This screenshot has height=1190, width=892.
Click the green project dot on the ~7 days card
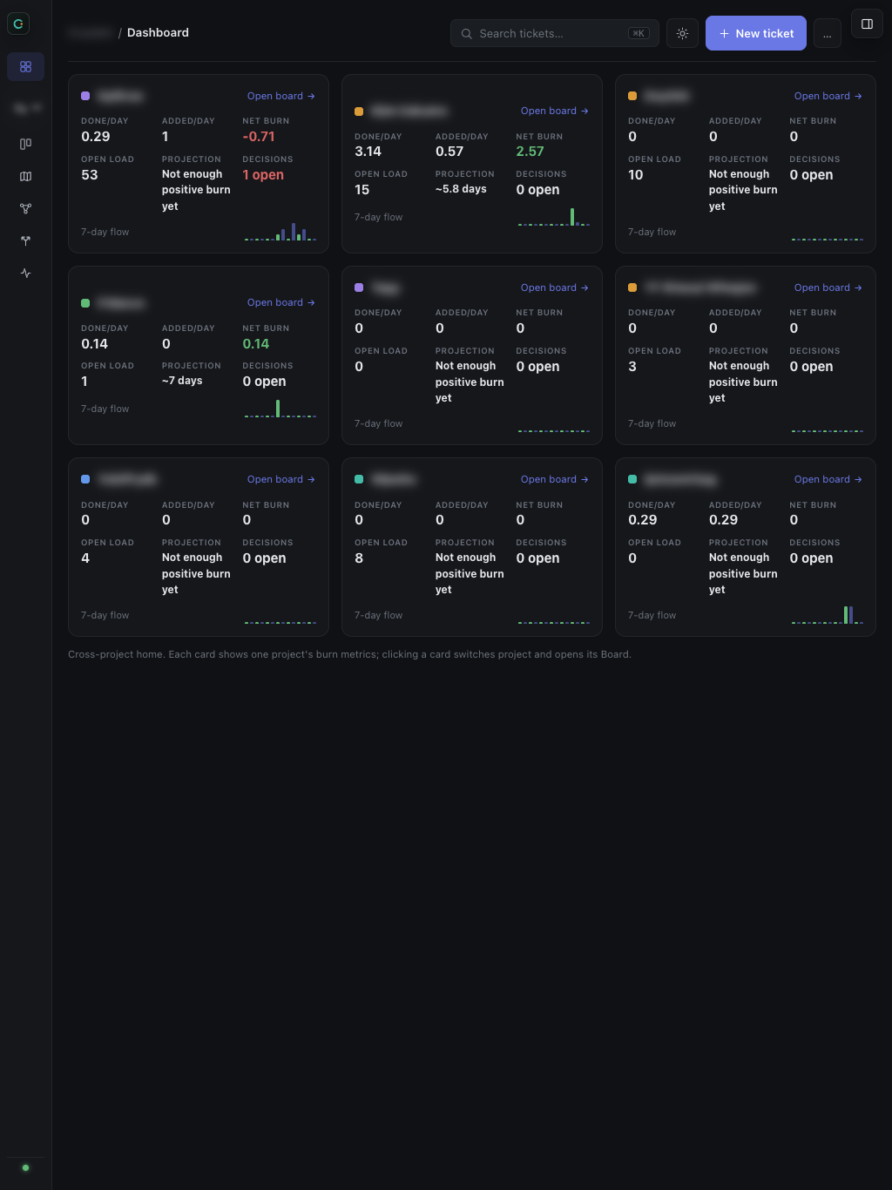pyautogui.click(x=85, y=303)
